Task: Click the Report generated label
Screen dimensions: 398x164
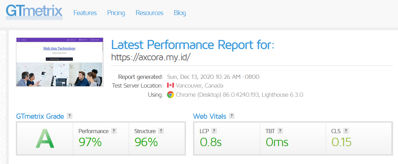Action: pyautogui.click(x=141, y=77)
